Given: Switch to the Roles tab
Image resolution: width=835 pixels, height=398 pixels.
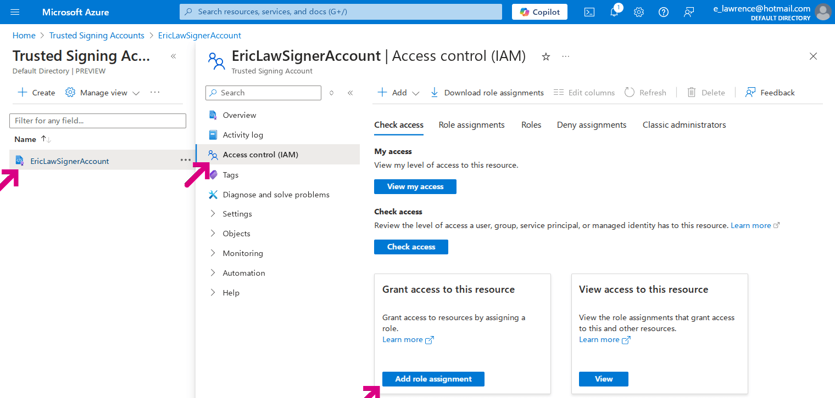Looking at the screenshot, I should [x=531, y=125].
